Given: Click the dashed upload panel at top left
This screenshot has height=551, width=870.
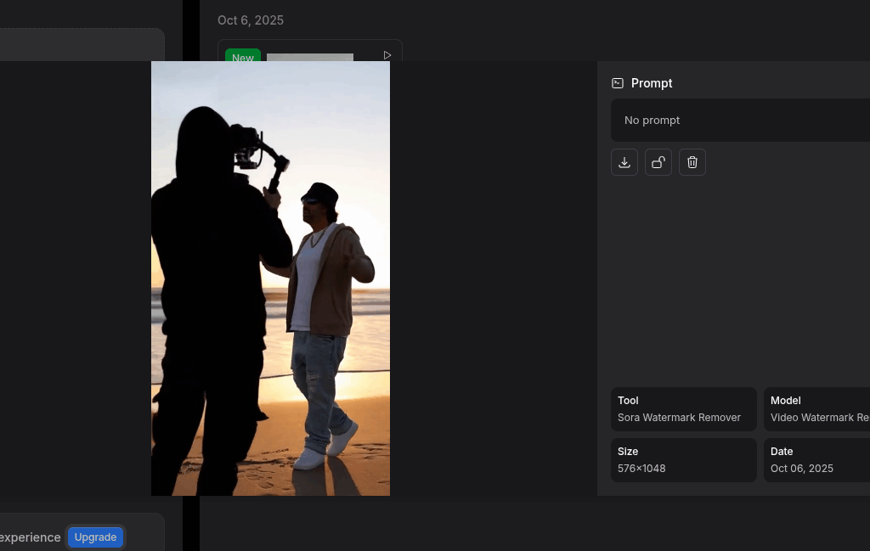Looking at the screenshot, I should pos(82,44).
